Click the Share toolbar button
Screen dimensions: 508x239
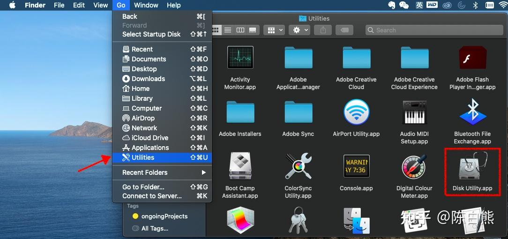pos(323,30)
